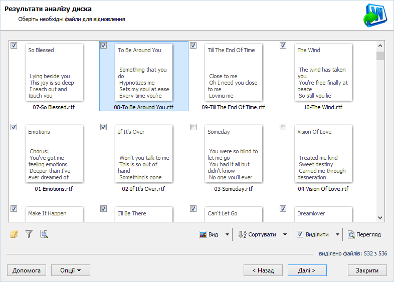Viewport: 394px width, 282px height.
Task: Click file name 10-The Wind.rtf
Action: click(x=323, y=107)
